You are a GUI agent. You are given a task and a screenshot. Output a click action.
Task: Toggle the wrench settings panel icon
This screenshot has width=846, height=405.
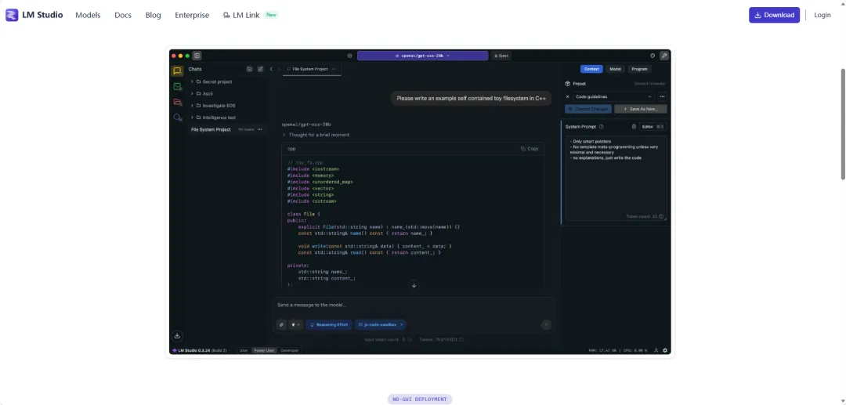point(664,56)
